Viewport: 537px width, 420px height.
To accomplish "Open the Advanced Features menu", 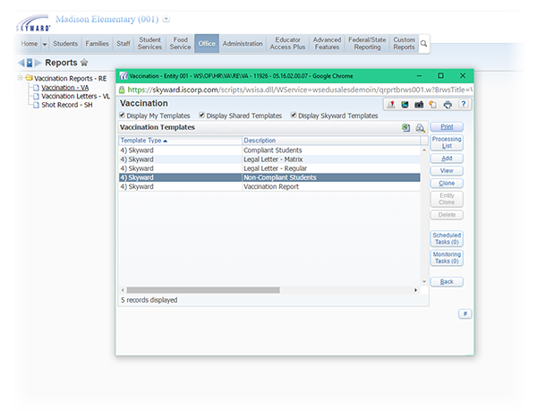I will pos(327,44).
